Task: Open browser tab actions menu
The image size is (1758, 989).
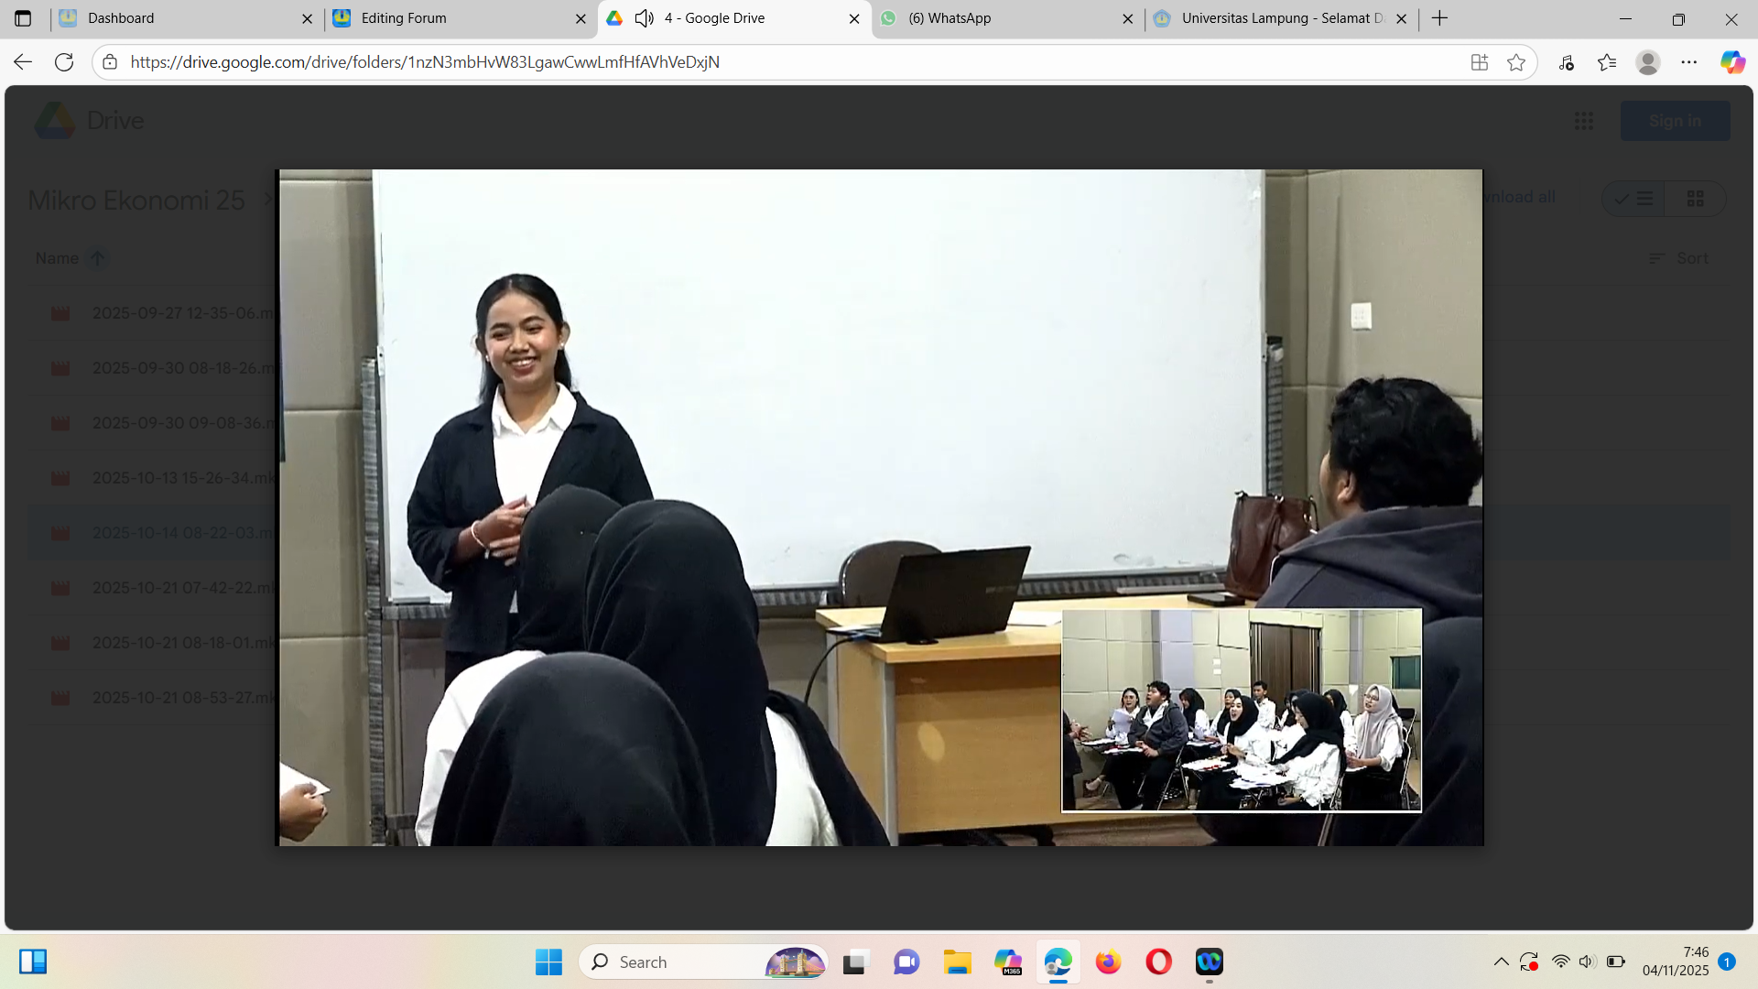Action: point(23,18)
